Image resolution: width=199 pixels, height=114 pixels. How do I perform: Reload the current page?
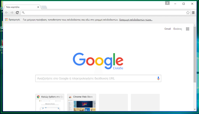coord(17,12)
